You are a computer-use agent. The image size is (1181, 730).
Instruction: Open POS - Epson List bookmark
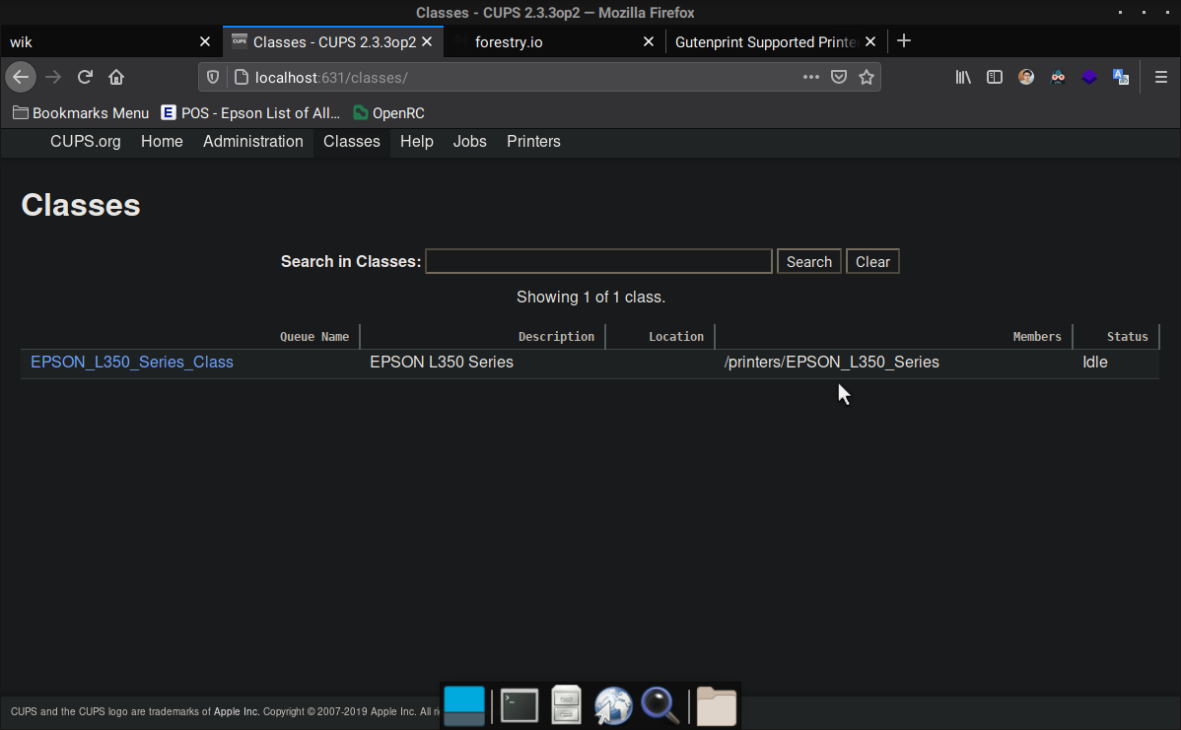(x=250, y=113)
